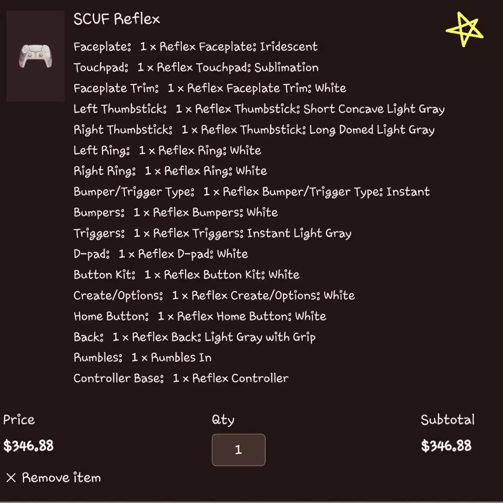
Task: Click the Right Thumbstick Long Domed entry
Action: tap(254, 130)
